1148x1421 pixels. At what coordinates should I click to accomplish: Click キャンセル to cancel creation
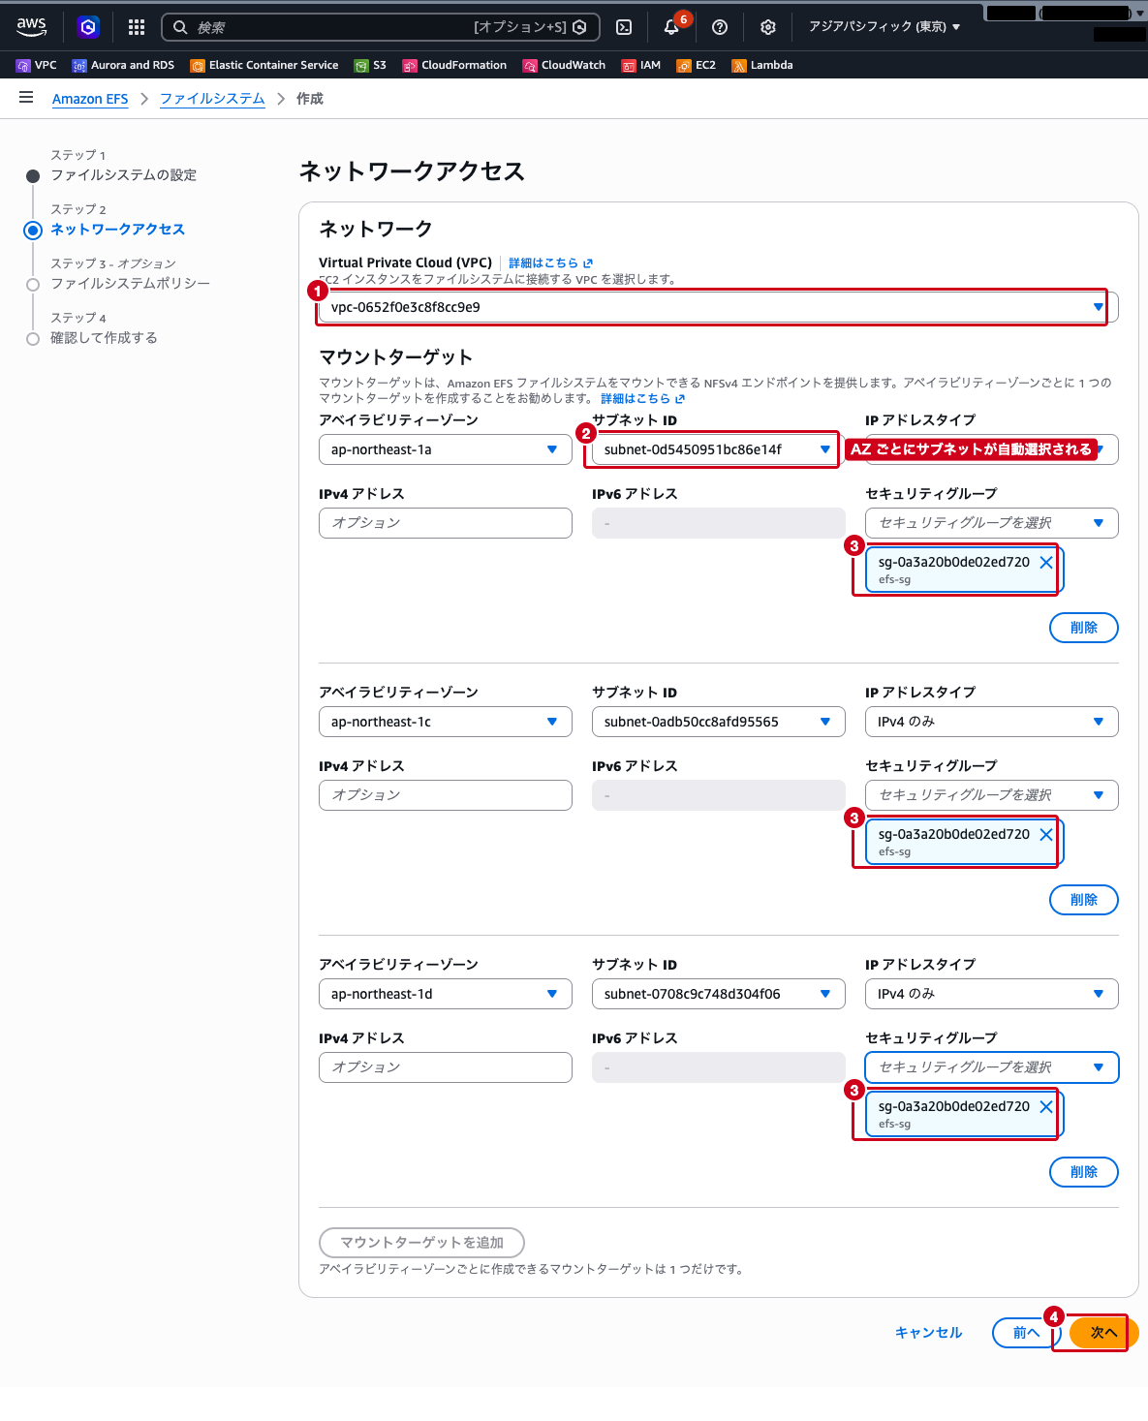928,1333
